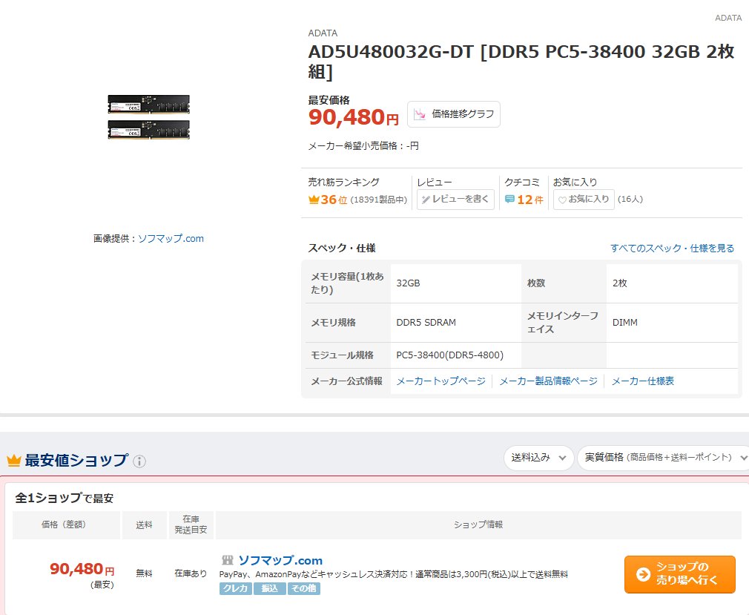749x615 pixels.
Task: Click the speech bubble icon beside 12件
Action: (509, 200)
